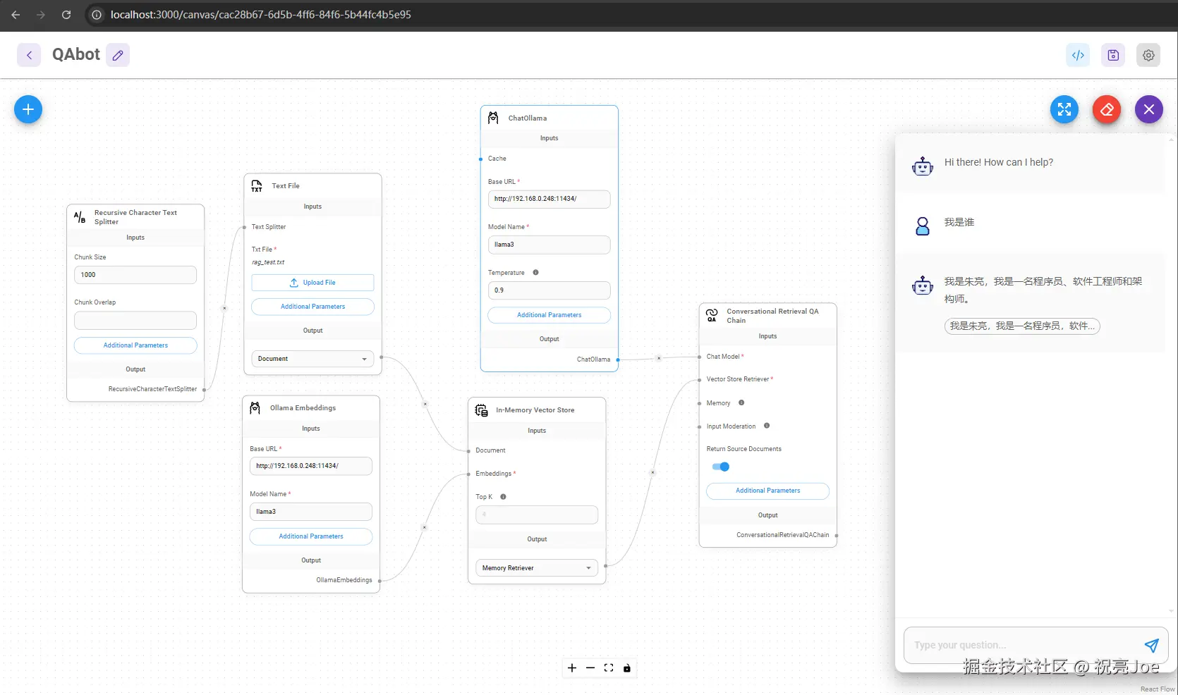Click the React Flow attribution link
The image size is (1178, 695).
(1158, 689)
